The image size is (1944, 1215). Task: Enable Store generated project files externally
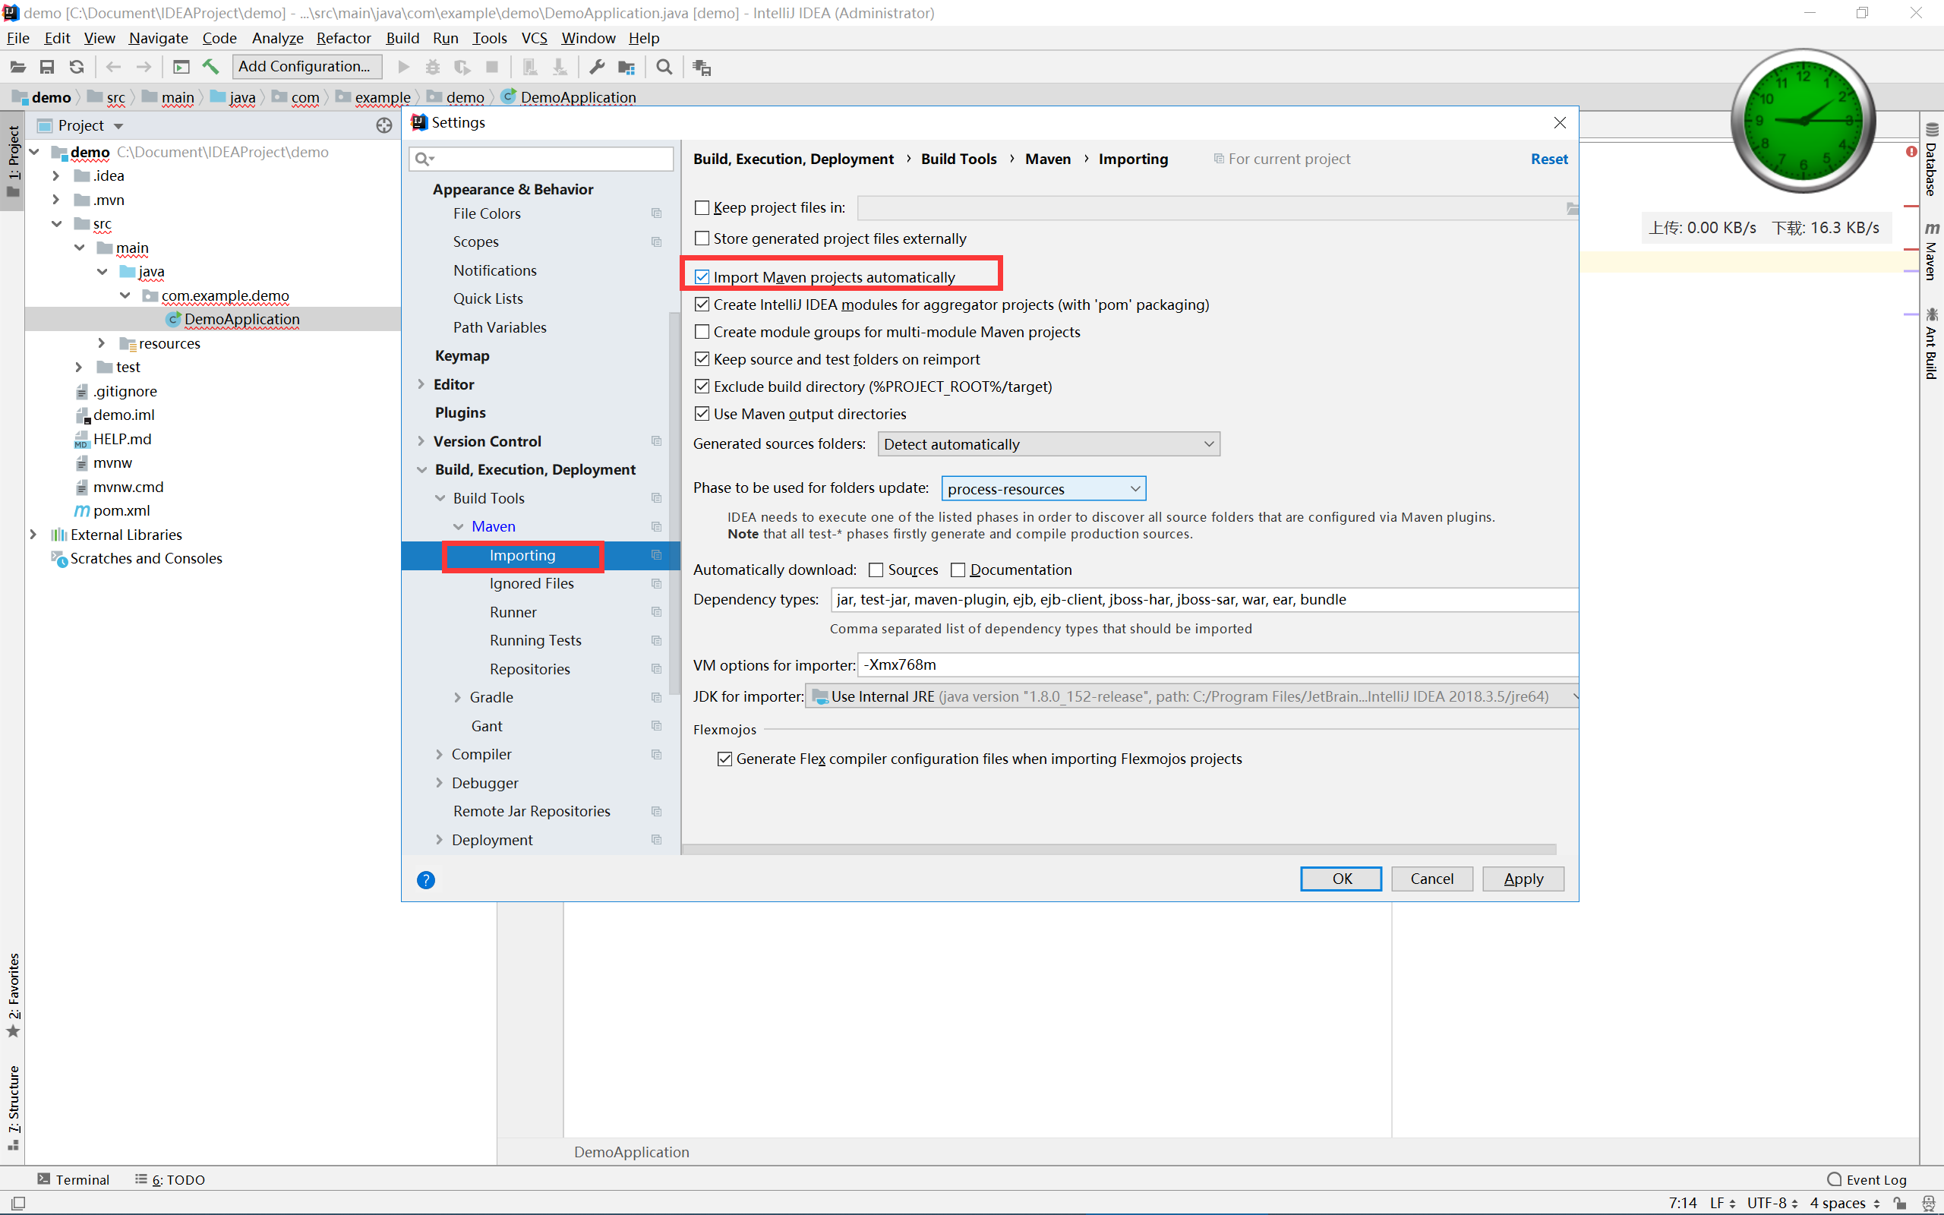(702, 238)
